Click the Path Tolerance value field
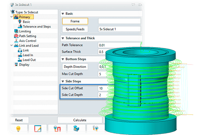 coord(119,45)
